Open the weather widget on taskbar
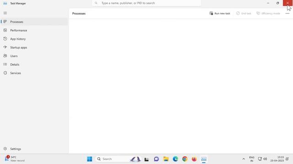293x164 pixels. [x=15, y=159]
